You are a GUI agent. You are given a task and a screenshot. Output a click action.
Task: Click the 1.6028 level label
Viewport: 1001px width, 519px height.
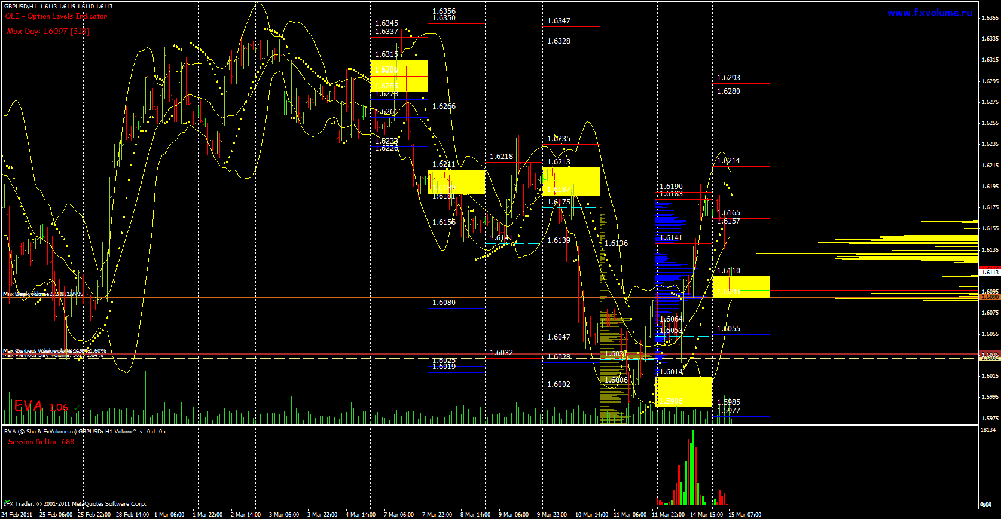coord(559,357)
